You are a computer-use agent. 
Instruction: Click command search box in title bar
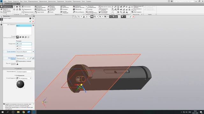(184, 1)
